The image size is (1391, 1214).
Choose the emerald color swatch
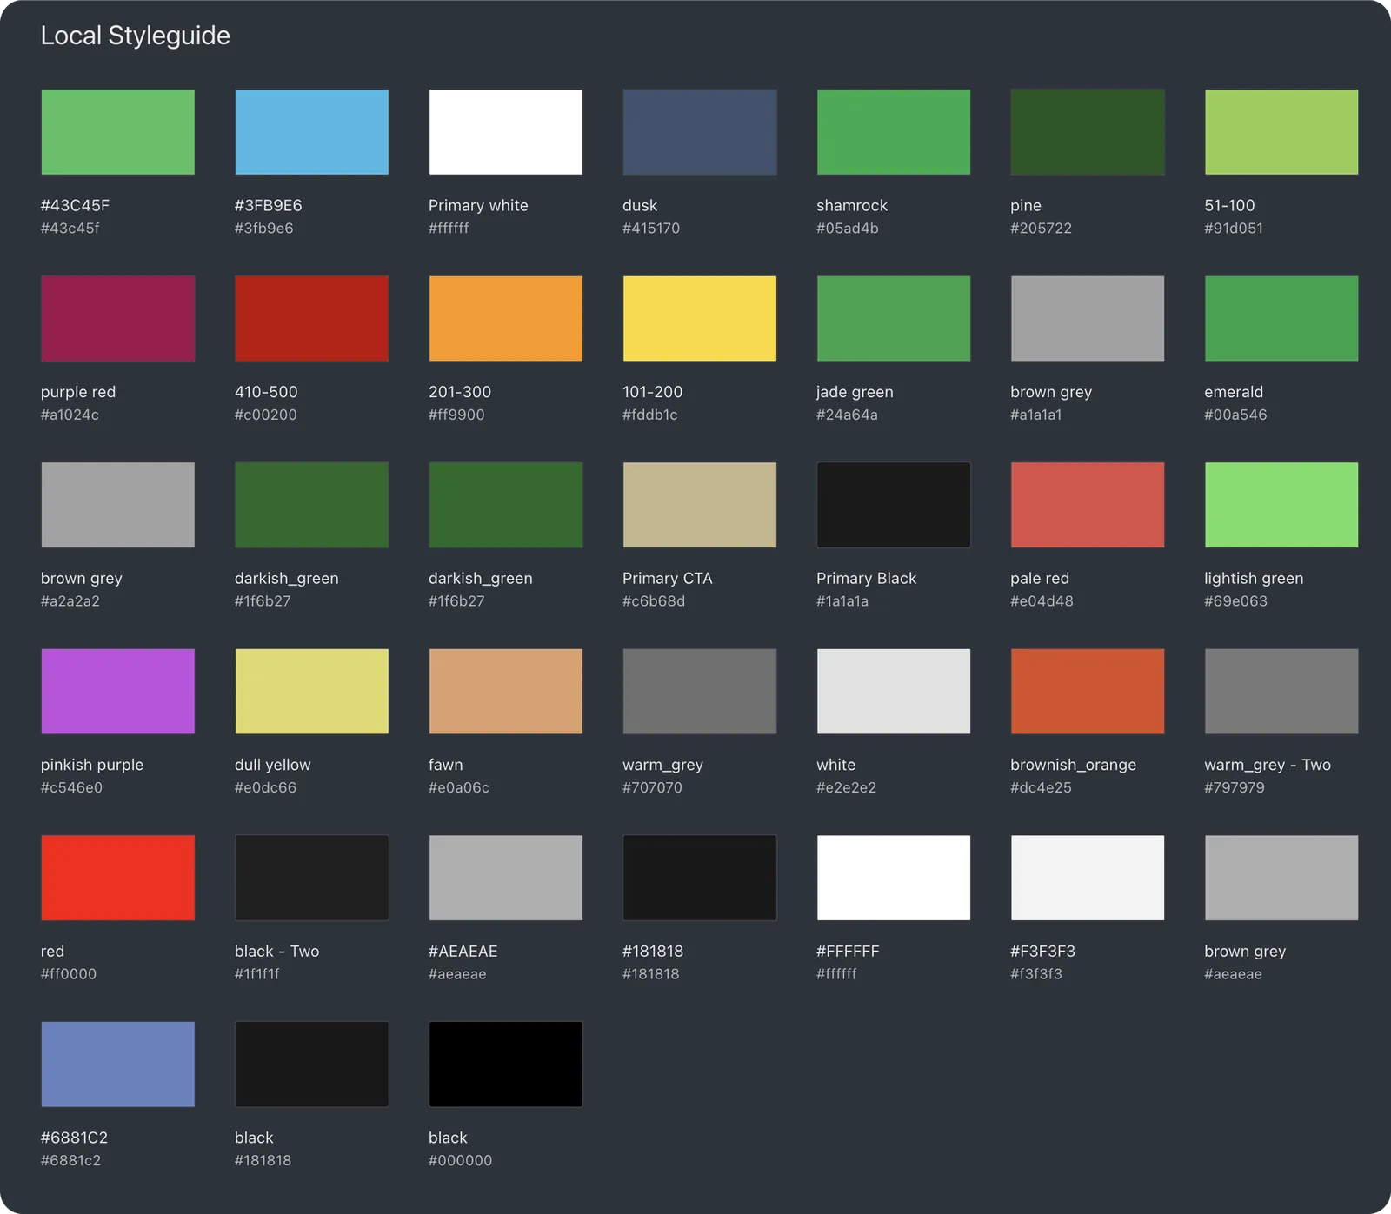pyautogui.click(x=1281, y=318)
